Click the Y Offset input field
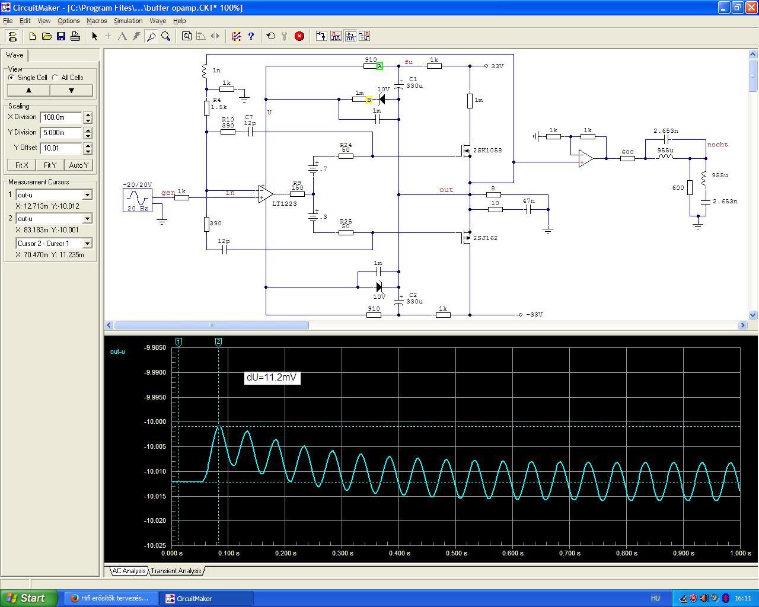Viewport: 759px width, 607px height. tap(61, 148)
